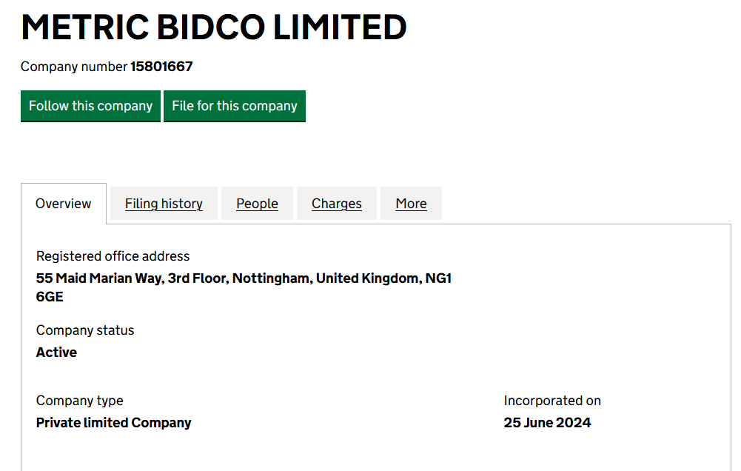Open the People tab
This screenshot has width=741, height=471.
[x=257, y=204]
